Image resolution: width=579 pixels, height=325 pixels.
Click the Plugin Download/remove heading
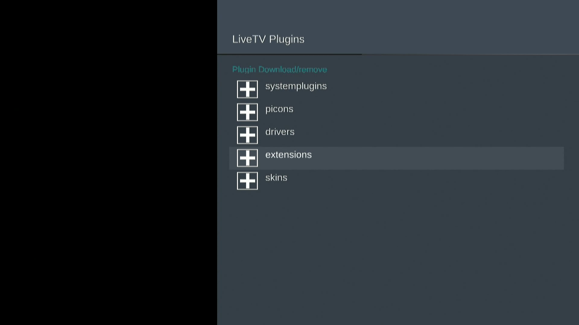point(279,70)
